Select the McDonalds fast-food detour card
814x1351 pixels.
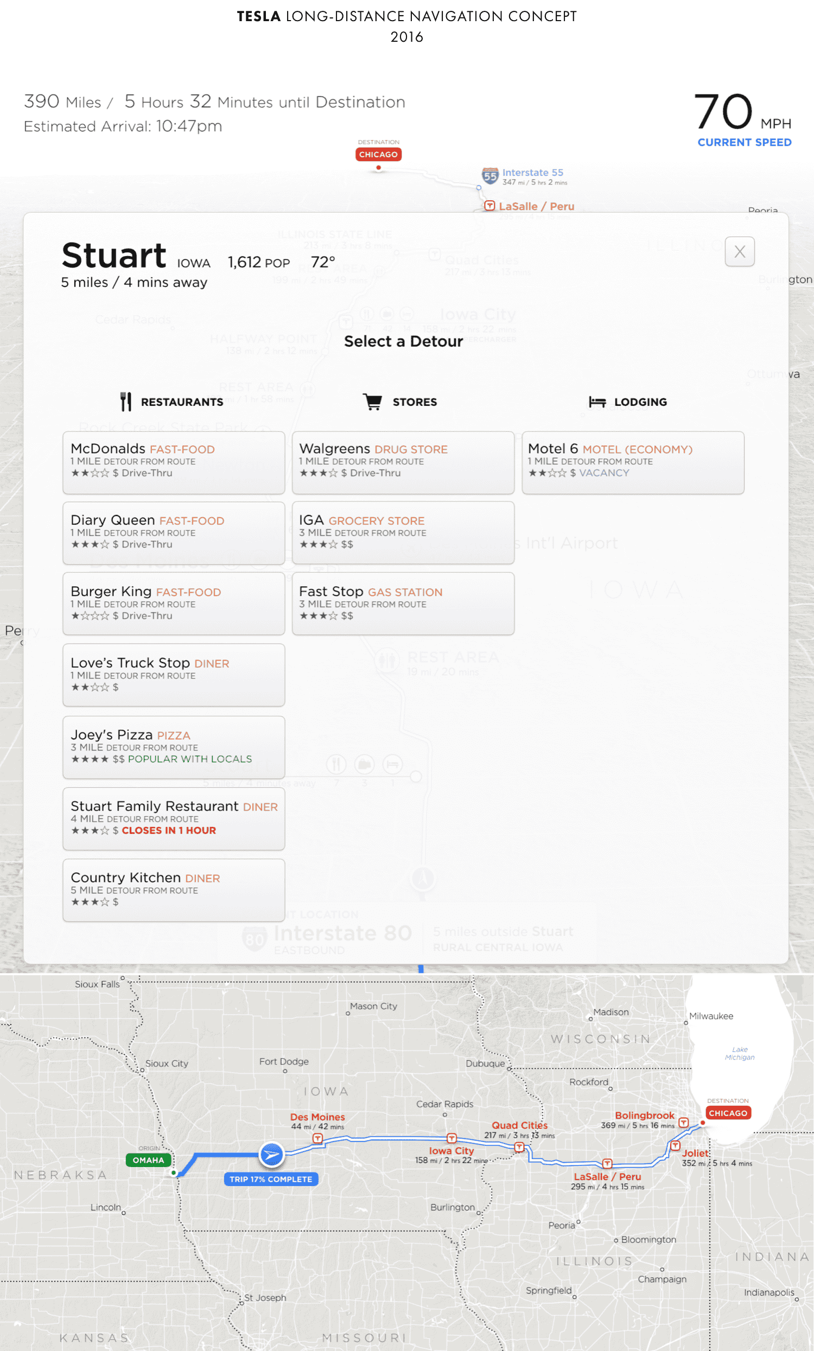coord(174,462)
